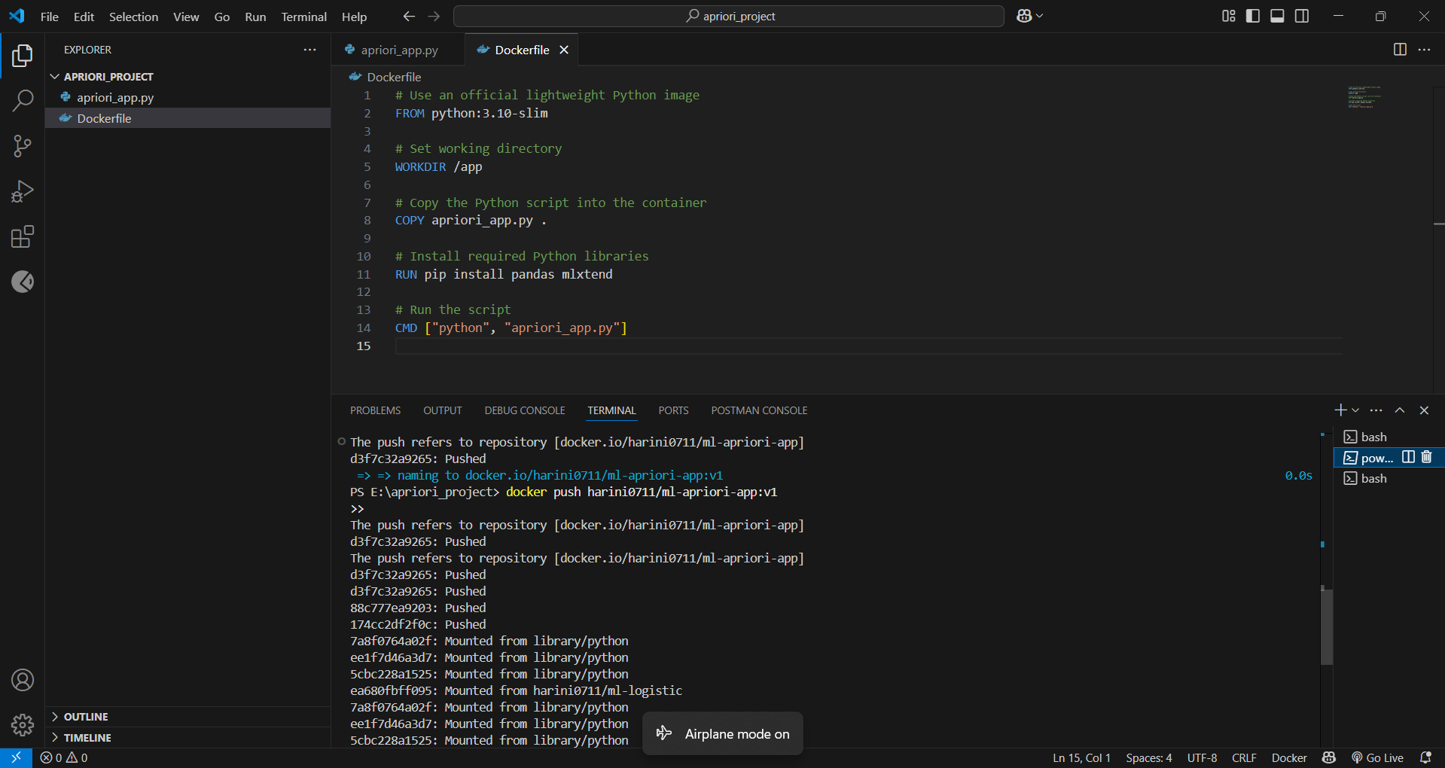Open the Search view in activity bar
This screenshot has height=768, width=1445.
tap(23, 101)
